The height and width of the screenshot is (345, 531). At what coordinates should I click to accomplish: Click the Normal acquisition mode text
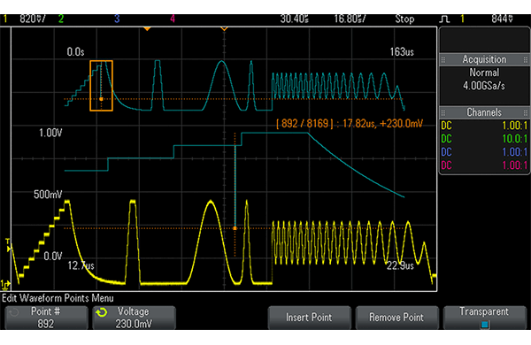484,73
